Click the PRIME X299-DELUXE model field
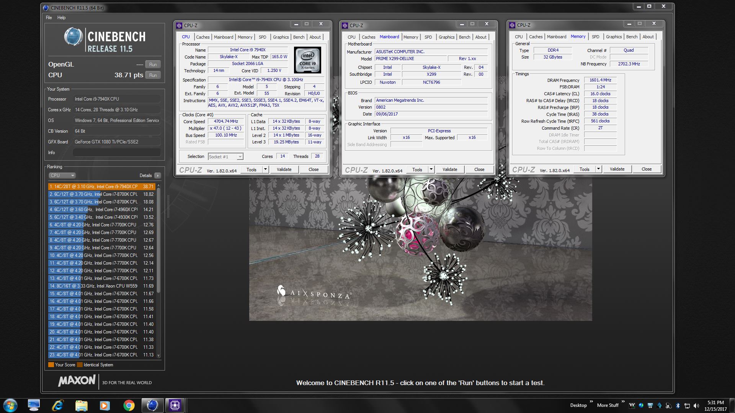Viewport: 735px width, 413px height. click(410, 59)
